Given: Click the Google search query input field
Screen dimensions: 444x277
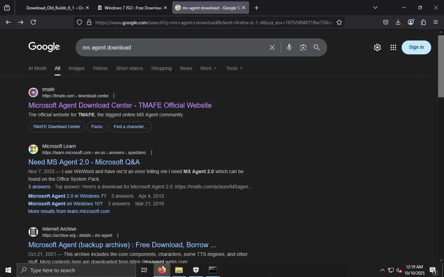Looking at the screenshot, I should point(173,47).
